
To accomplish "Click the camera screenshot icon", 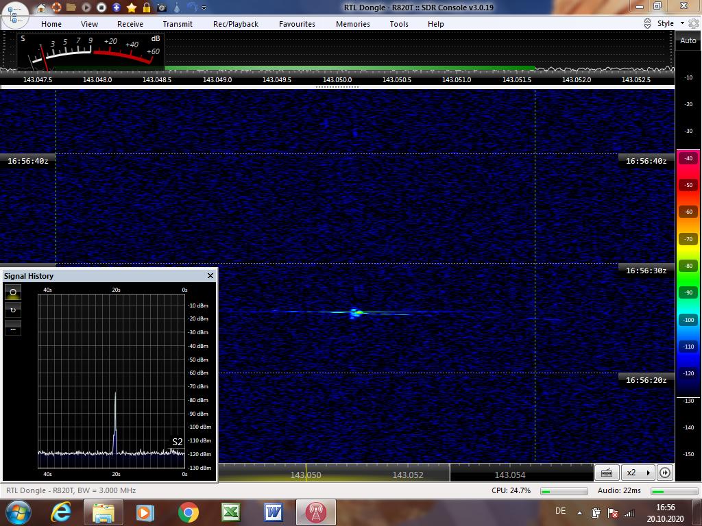I will coord(162,8).
